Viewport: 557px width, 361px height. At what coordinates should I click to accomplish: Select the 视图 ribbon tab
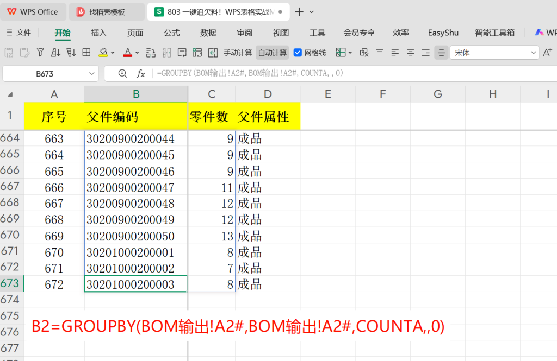point(281,33)
